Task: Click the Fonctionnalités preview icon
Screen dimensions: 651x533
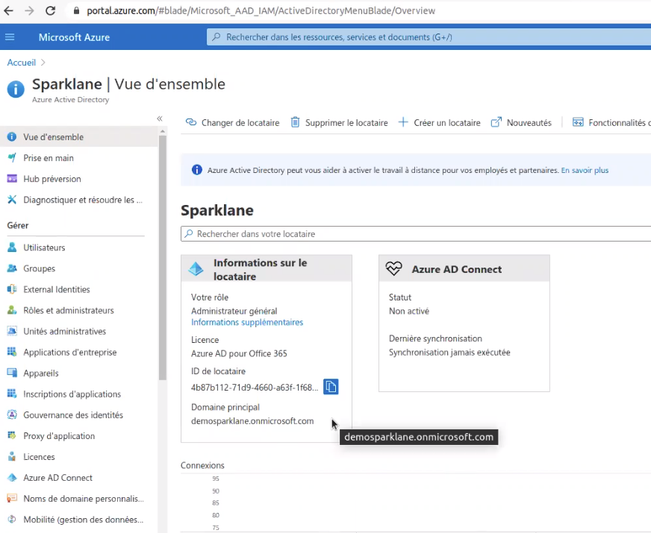Action: 578,122
